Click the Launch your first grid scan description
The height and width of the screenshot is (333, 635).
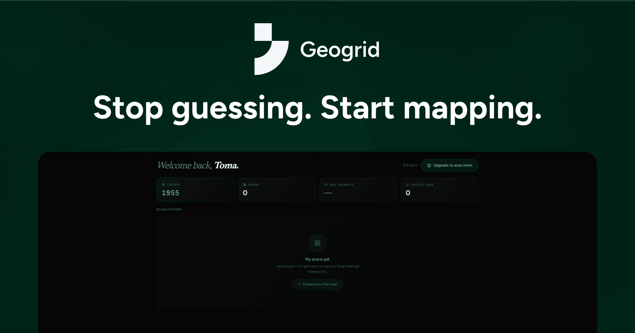pyautogui.click(x=317, y=269)
